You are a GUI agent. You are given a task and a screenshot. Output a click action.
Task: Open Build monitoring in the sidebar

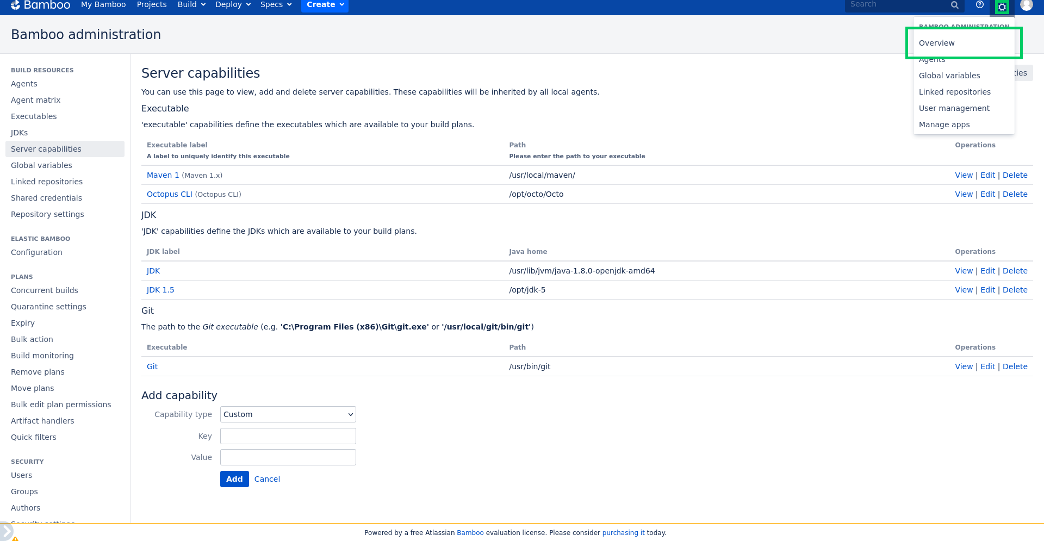(x=42, y=356)
